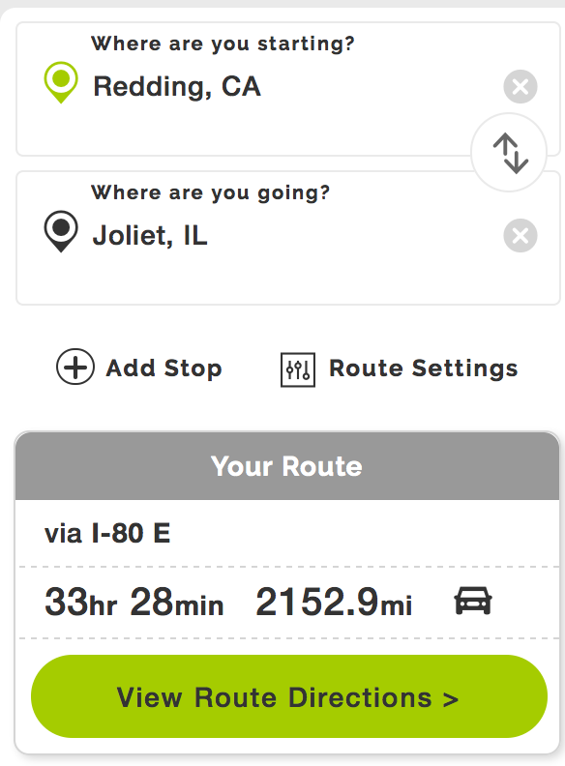
Task: Click the plus circle Add Stop icon
Action: tap(75, 367)
